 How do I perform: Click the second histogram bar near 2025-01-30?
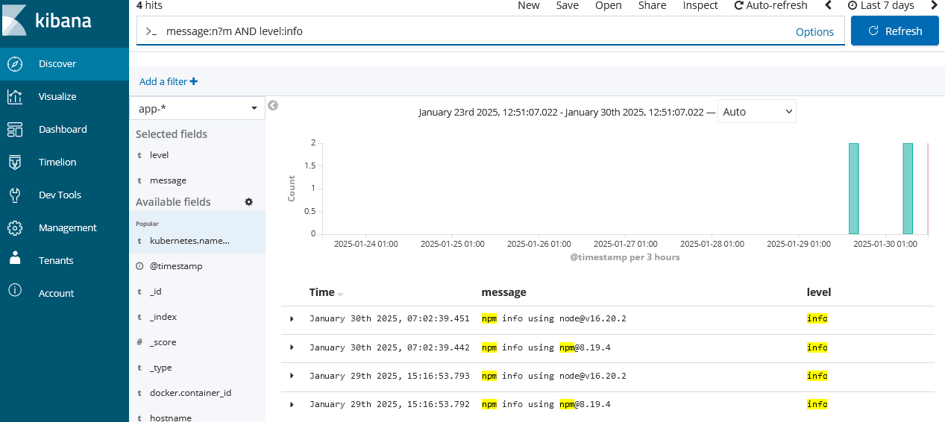pyautogui.click(x=908, y=189)
